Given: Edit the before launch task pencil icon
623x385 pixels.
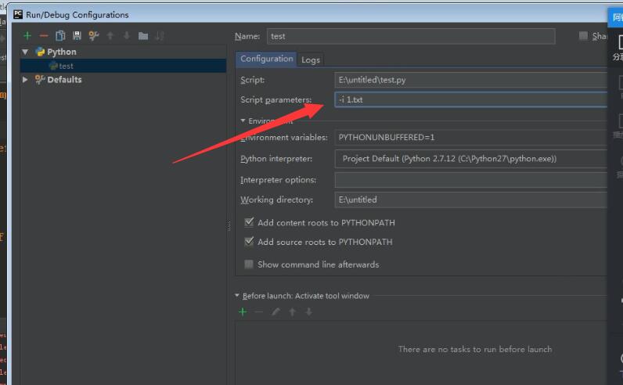Looking at the screenshot, I should (x=275, y=312).
